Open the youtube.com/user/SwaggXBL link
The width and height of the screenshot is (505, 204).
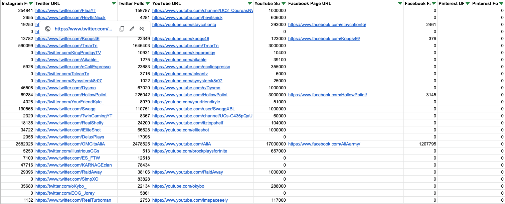click(193, 109)
